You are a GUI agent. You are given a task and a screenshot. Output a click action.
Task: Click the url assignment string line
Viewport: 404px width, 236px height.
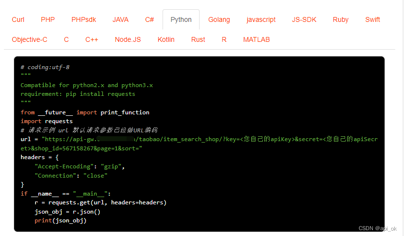[199, 139]
